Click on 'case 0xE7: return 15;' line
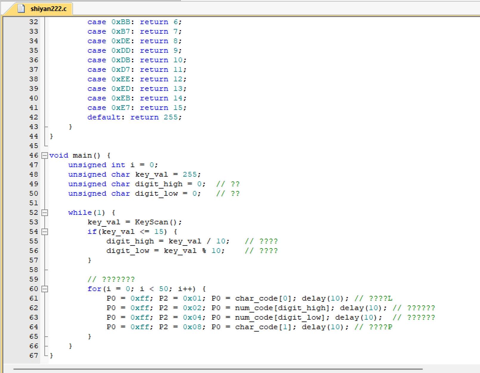 click(137, 108)
